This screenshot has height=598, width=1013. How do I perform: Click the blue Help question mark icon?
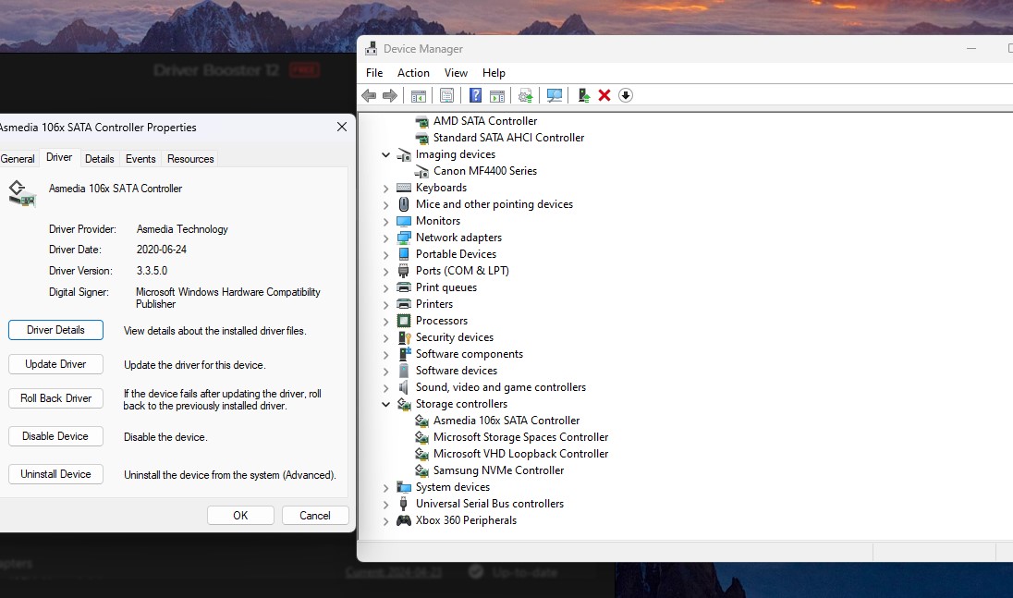pyautogui.click(x=475, y=95)
